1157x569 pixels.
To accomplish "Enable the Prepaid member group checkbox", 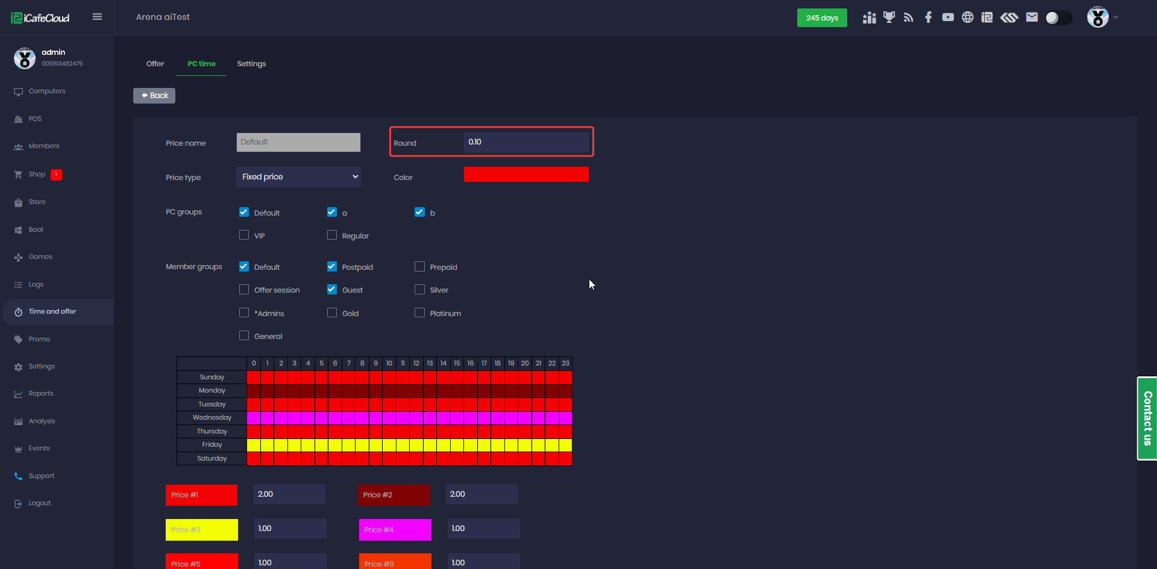I will click(419, 266).
